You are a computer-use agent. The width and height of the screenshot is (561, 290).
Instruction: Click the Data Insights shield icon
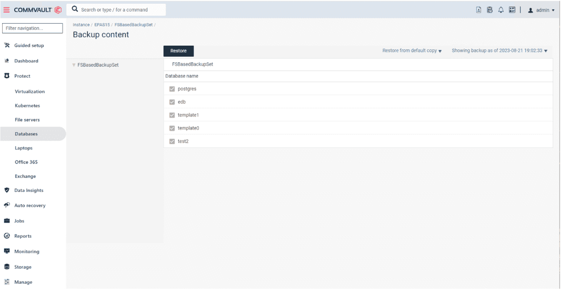[x=7, y=190]
